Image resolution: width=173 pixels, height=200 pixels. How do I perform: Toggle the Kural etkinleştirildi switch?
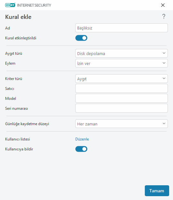click(81, 38)
